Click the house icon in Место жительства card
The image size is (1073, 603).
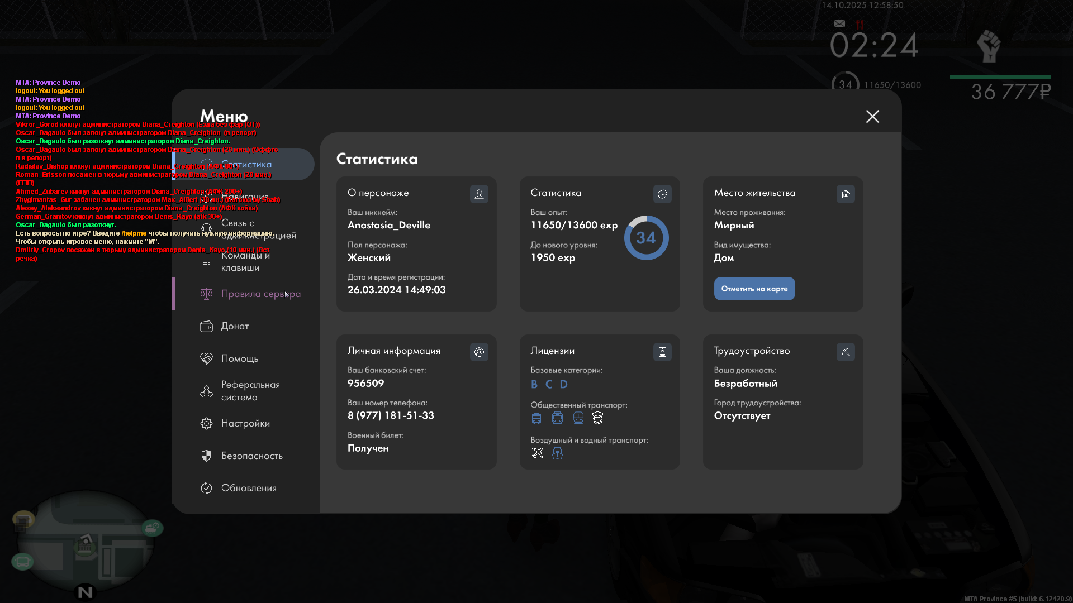[846, 194]
